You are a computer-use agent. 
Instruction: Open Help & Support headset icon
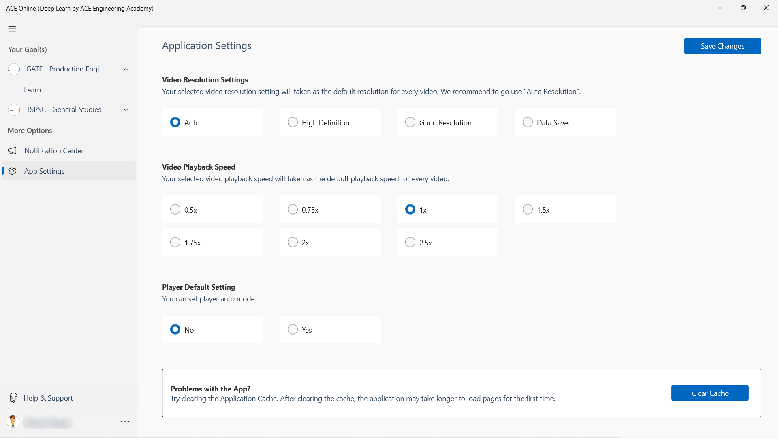[x=13, y=398]
